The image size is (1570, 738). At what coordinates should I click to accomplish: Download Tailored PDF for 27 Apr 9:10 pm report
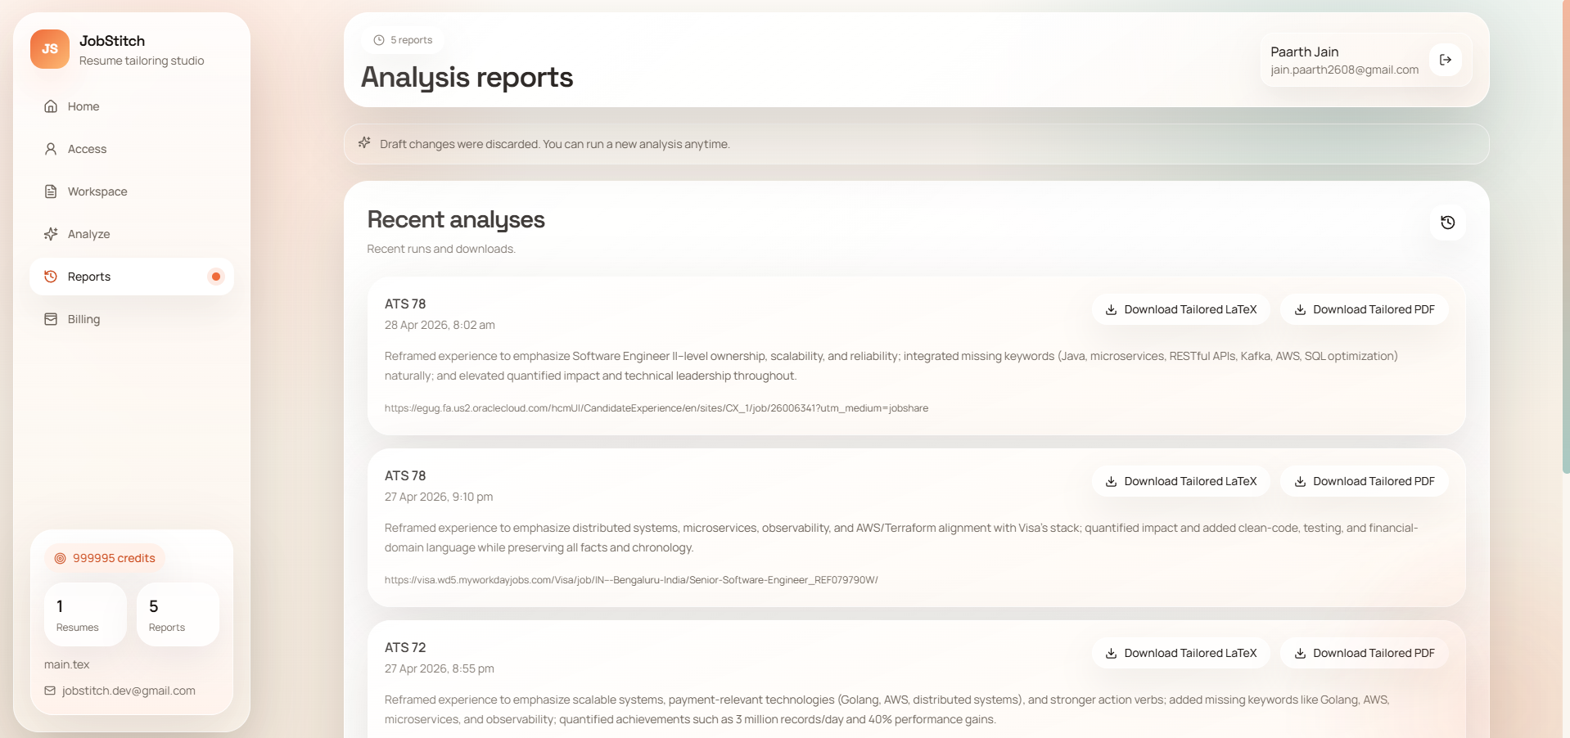click(1364, 481)
